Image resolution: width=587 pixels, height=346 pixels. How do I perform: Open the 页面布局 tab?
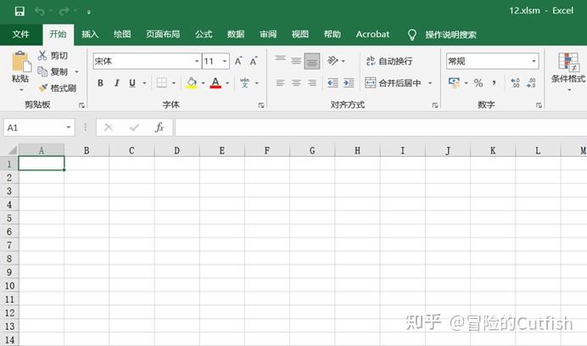(x=163, y=35)
